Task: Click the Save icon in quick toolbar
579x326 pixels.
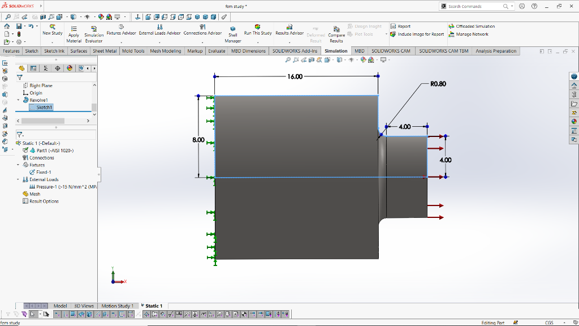Action: tap(19, 26)
